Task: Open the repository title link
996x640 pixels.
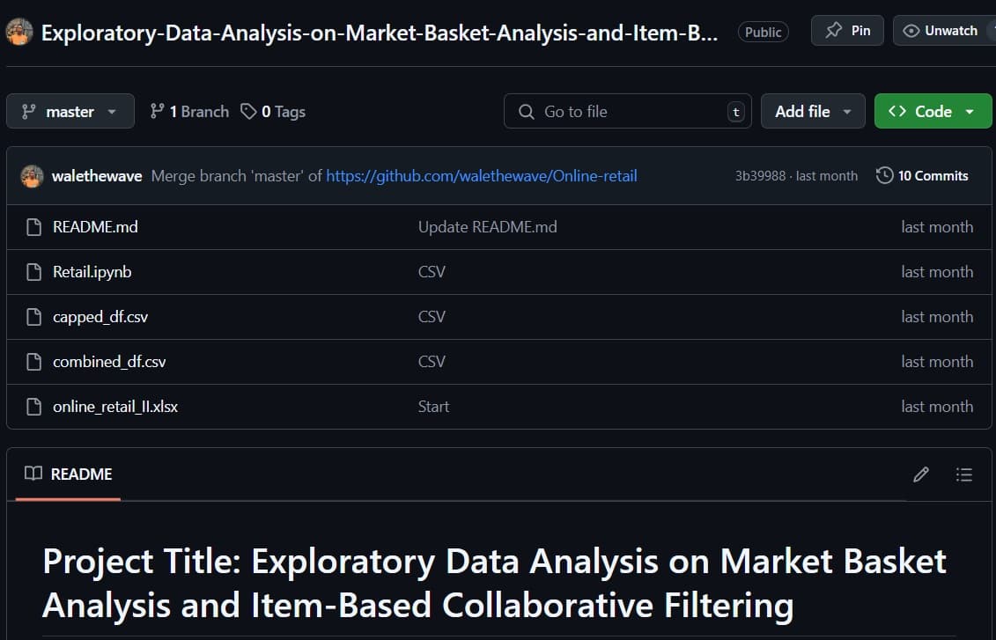Action: point(380,33)
